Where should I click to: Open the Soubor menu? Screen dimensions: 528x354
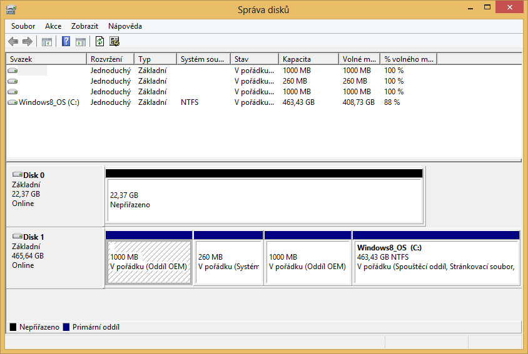23,26
